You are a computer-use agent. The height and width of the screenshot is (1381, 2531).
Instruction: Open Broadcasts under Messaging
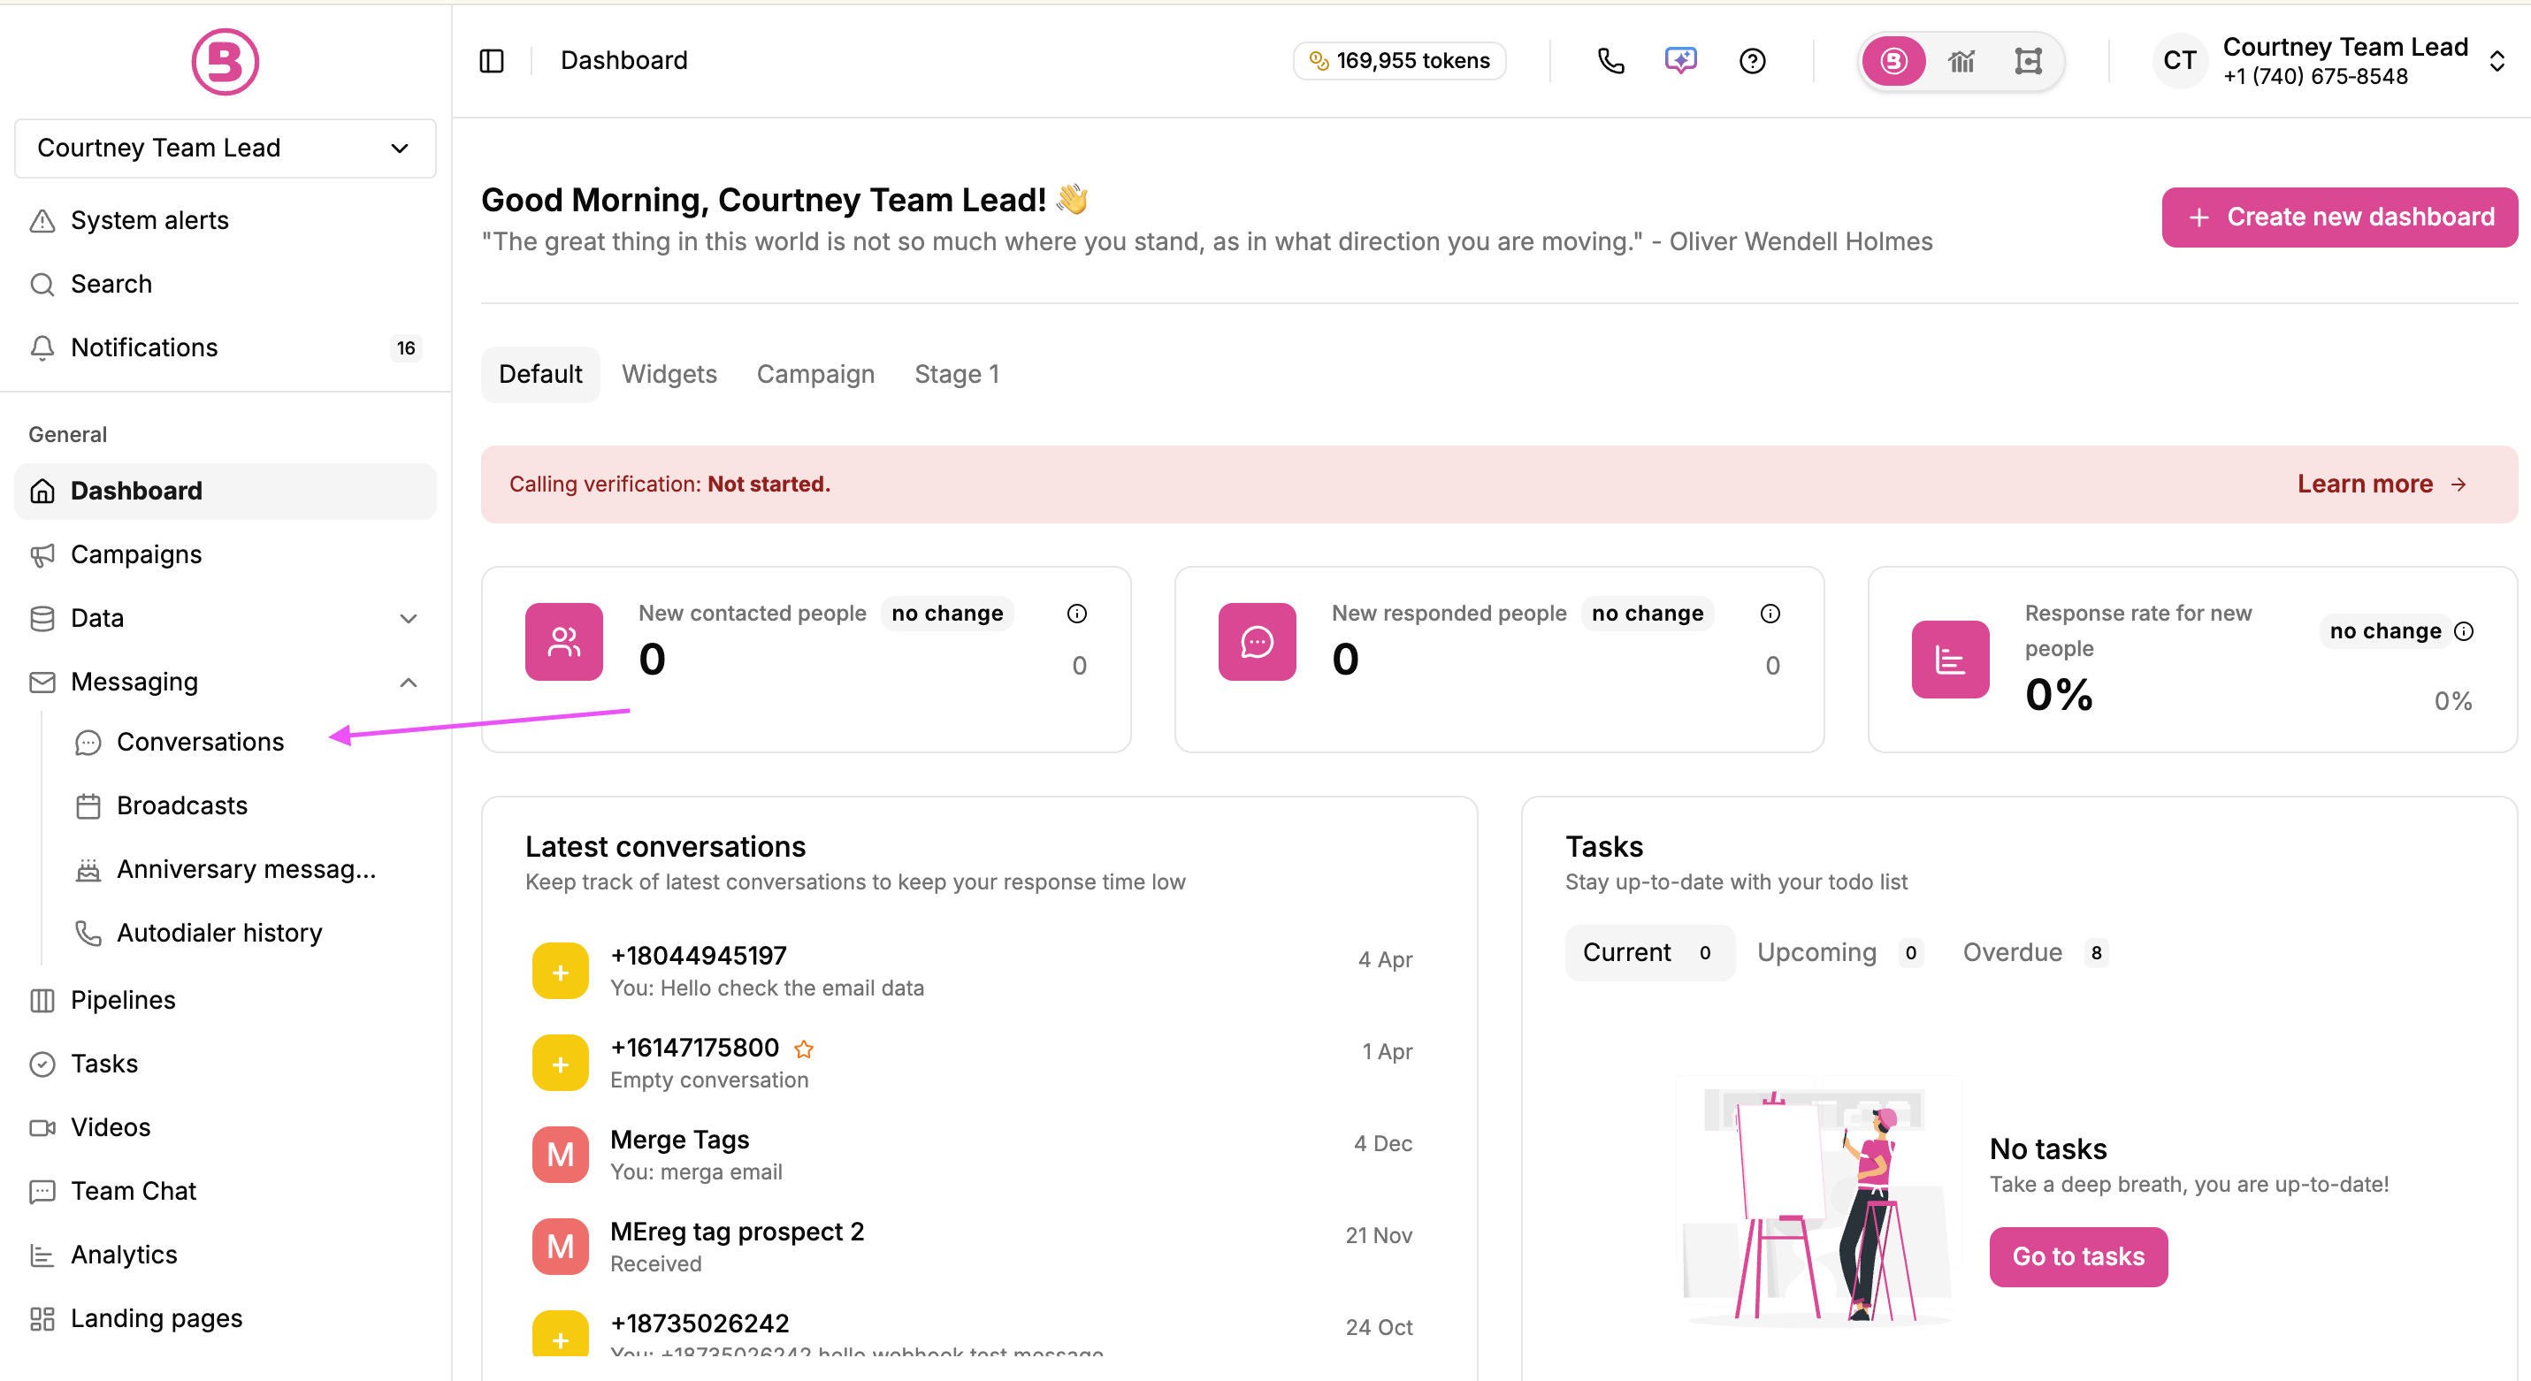182,806
